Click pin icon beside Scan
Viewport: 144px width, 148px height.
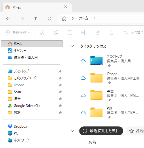(x=60, y=92)
